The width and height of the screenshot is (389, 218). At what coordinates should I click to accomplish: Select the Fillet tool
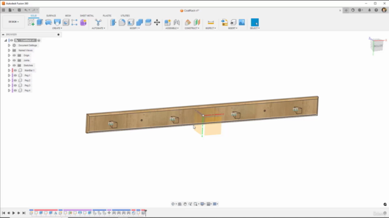click(x=122, y=22)
